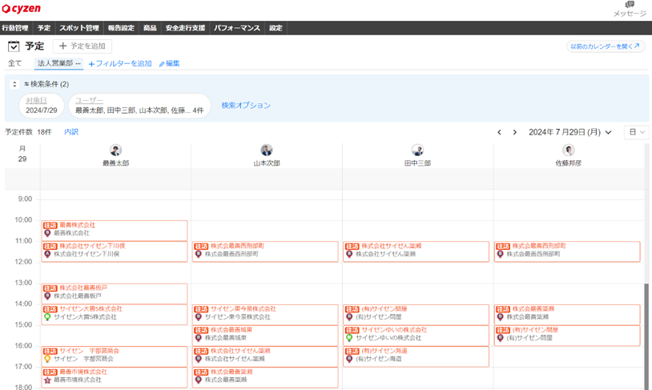The height and width of the screenshot is (390, 652).
Task: Click 田中三郎's avatar icon
Action: click(x=417, y=151)
